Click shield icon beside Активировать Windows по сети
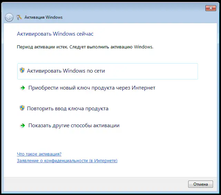This screenshot has width=221, height=195. click(x=22, y=70)
